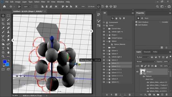Click the Home icon in options bar

pyautogui.click(x=4, y=6)
